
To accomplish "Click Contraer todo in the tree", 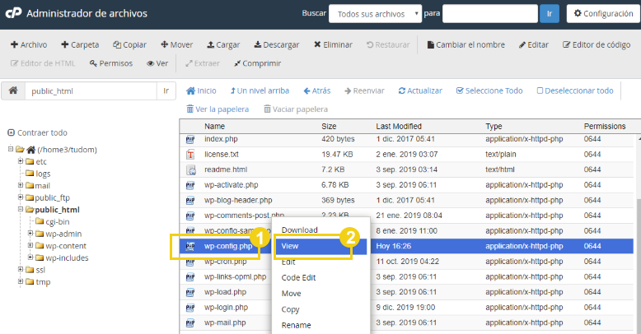I will [37, 132].
